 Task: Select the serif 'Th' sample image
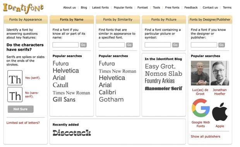[15, 78]
